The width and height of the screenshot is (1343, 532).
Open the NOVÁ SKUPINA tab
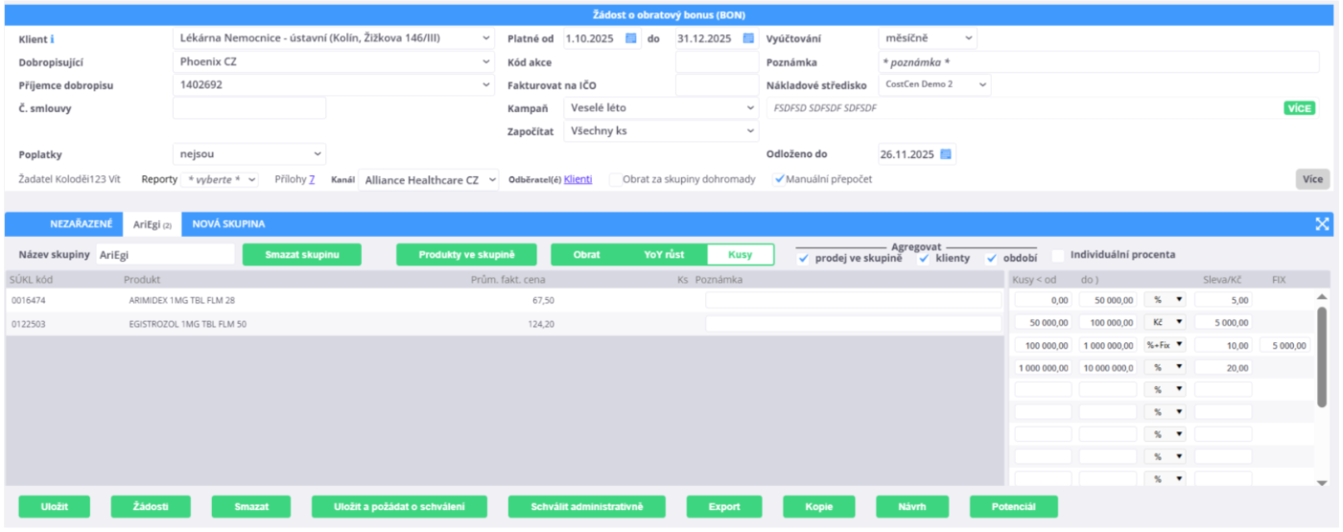click(228, 223)
